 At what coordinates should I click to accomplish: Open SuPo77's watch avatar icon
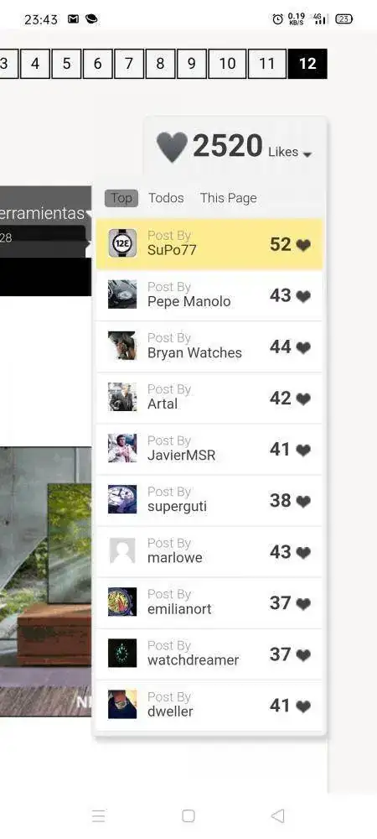pos(122,243)
